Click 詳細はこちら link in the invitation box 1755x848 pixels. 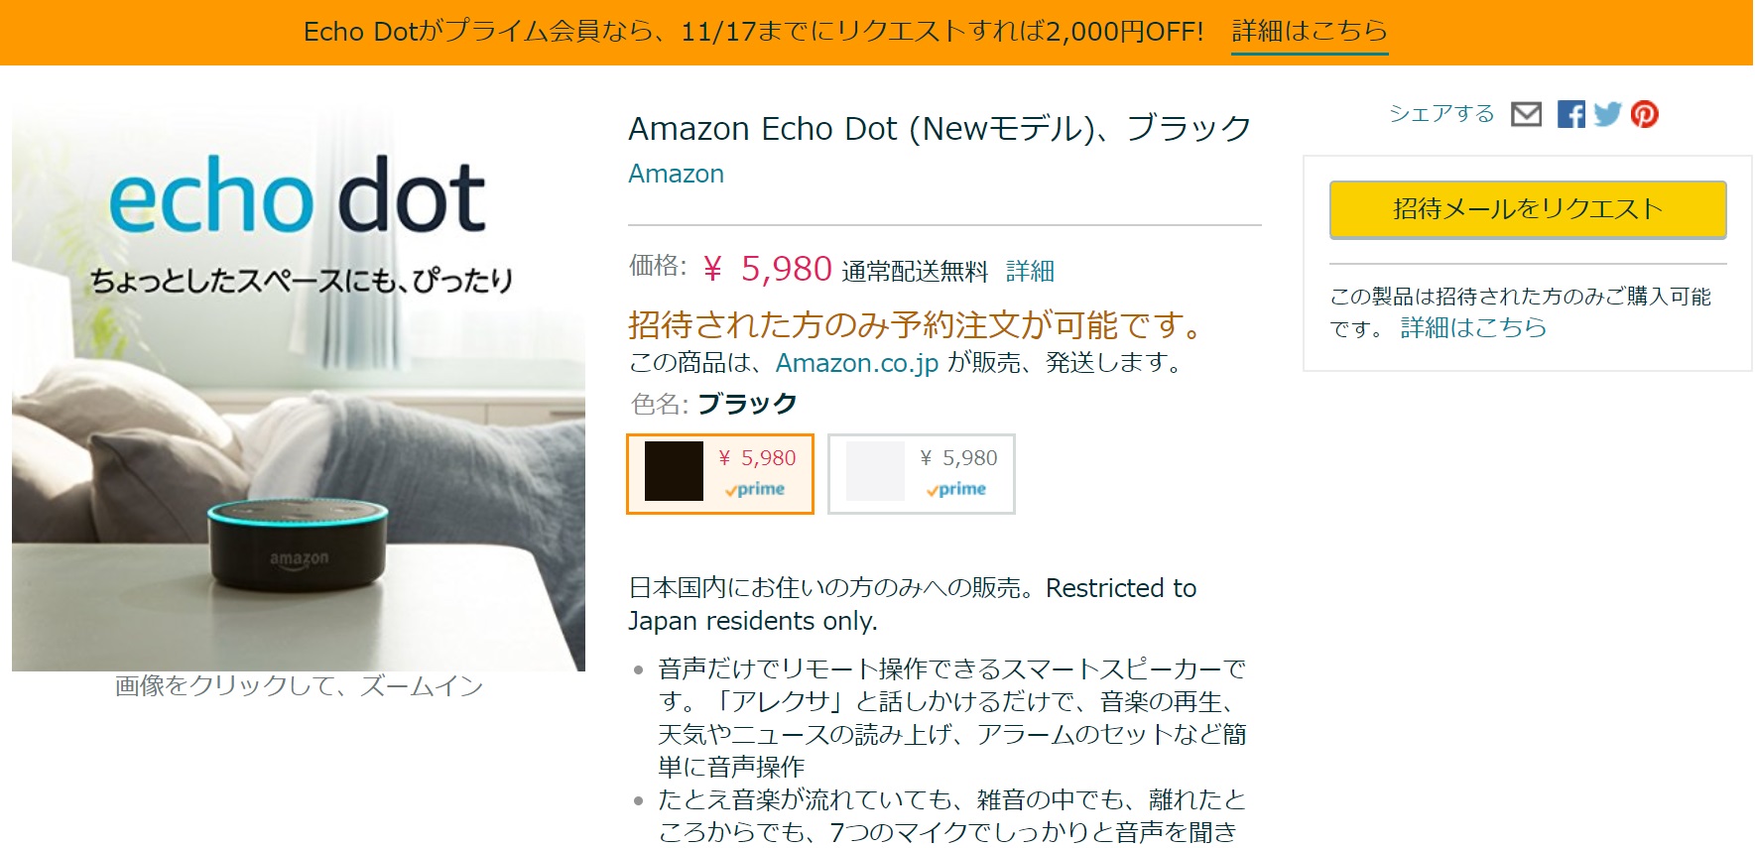pyautogui.click(x=1473, y=327)
